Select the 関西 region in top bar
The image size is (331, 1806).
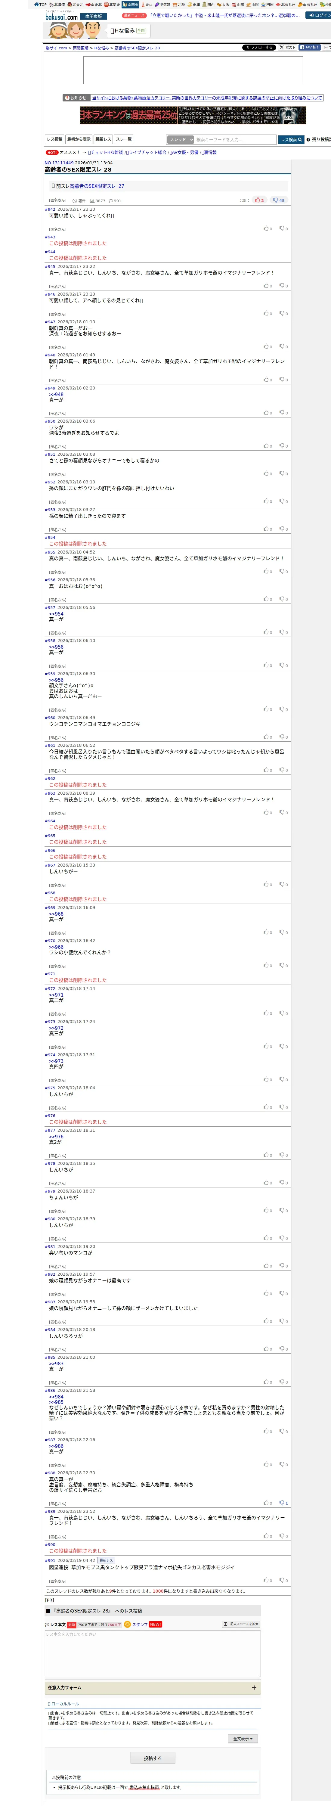208,4
